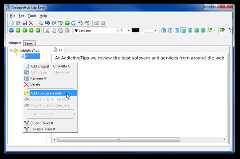This screenshot has width=240, height=159.
Task: Click the blue overlapping windows icon
Action: (73, 23)
